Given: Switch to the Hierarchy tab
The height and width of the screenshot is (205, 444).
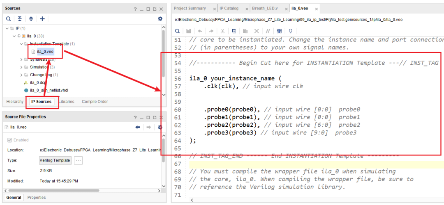Looking at the screenshot, I should (15, 102).
